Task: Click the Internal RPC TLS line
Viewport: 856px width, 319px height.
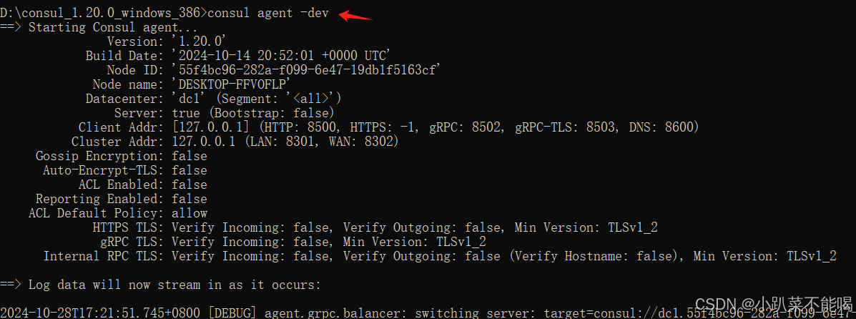Action: pos(440,255)
